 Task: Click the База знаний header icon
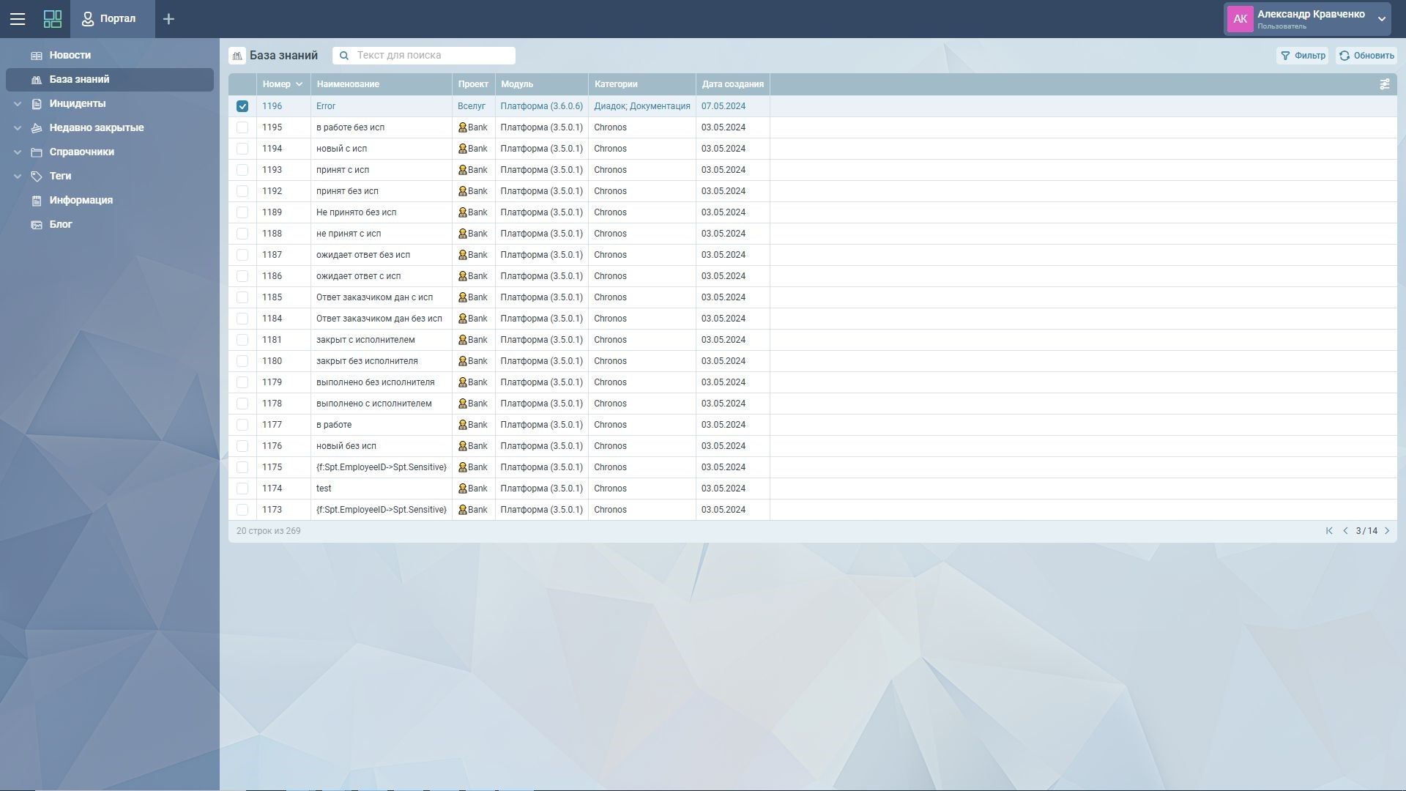coord(237,56)
